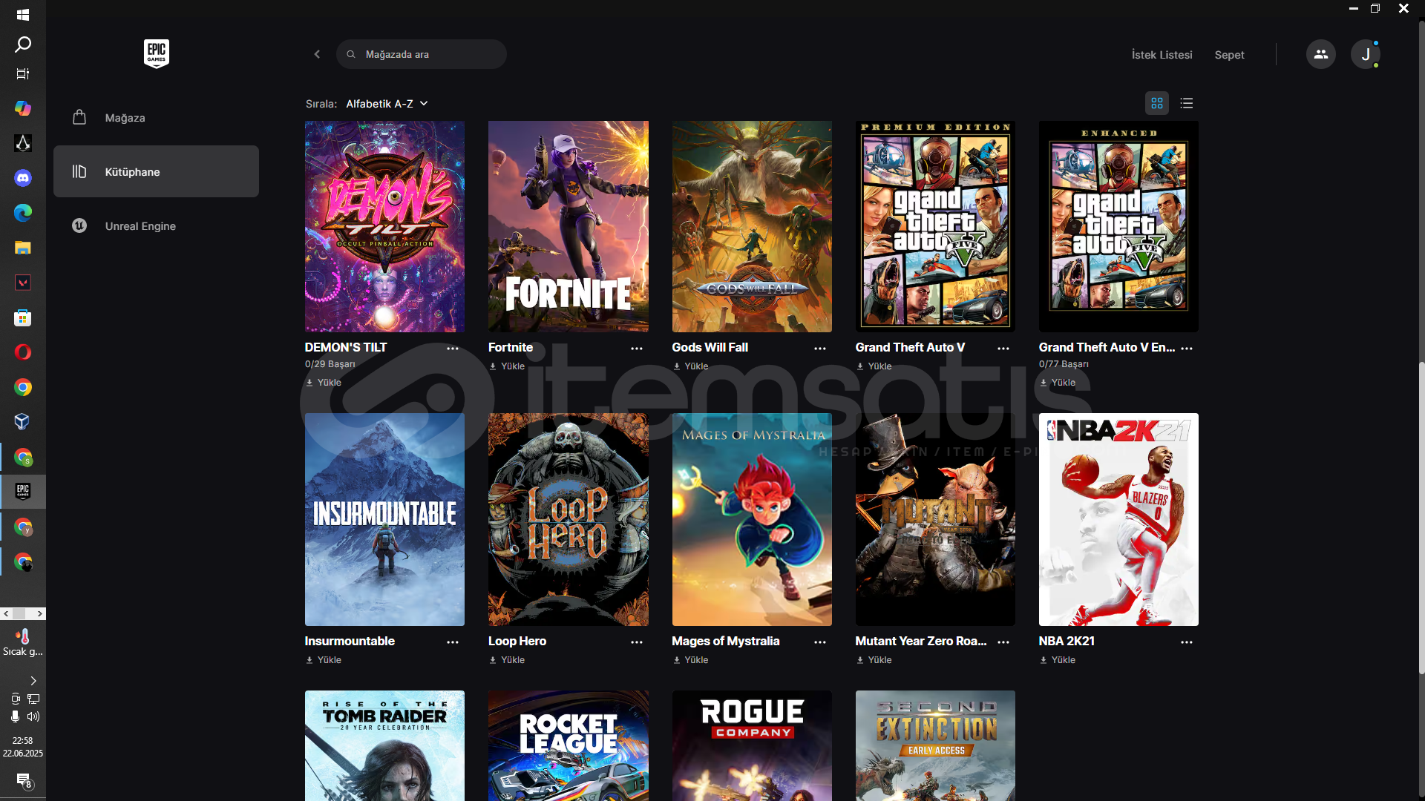Click Yükle under GTA V Enhanced
The width and height of the screenshot is (1425, 801).
[x=1057, y=383]
